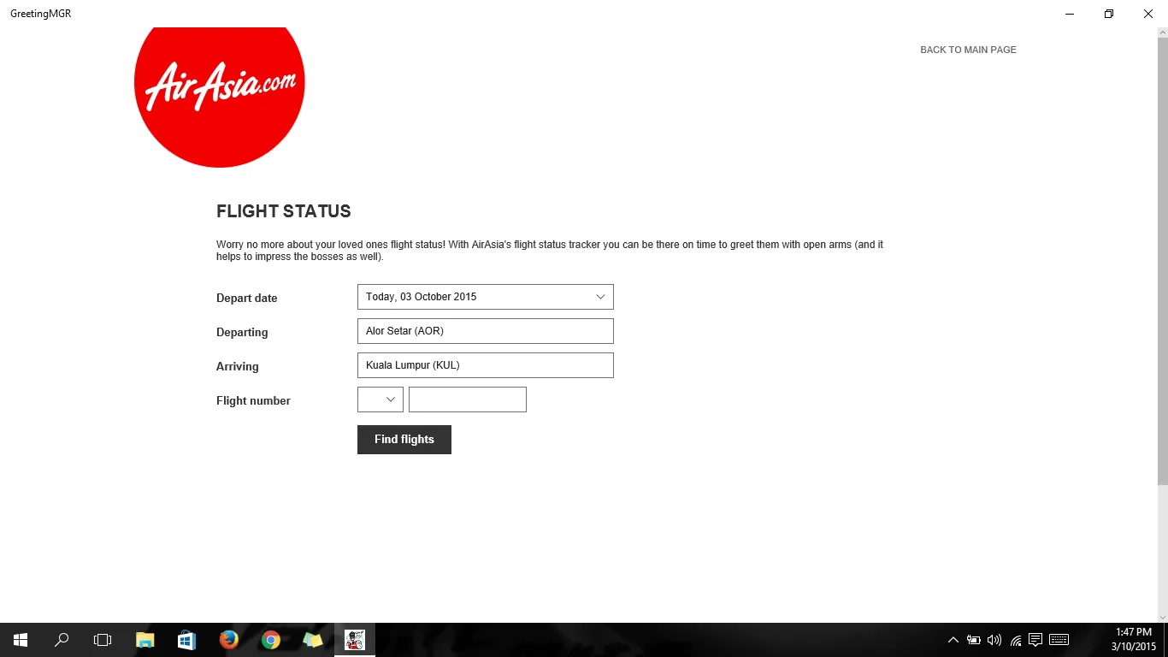Minimize the GreetingMGR window
1168x657 pixels.
(1070, 14)
